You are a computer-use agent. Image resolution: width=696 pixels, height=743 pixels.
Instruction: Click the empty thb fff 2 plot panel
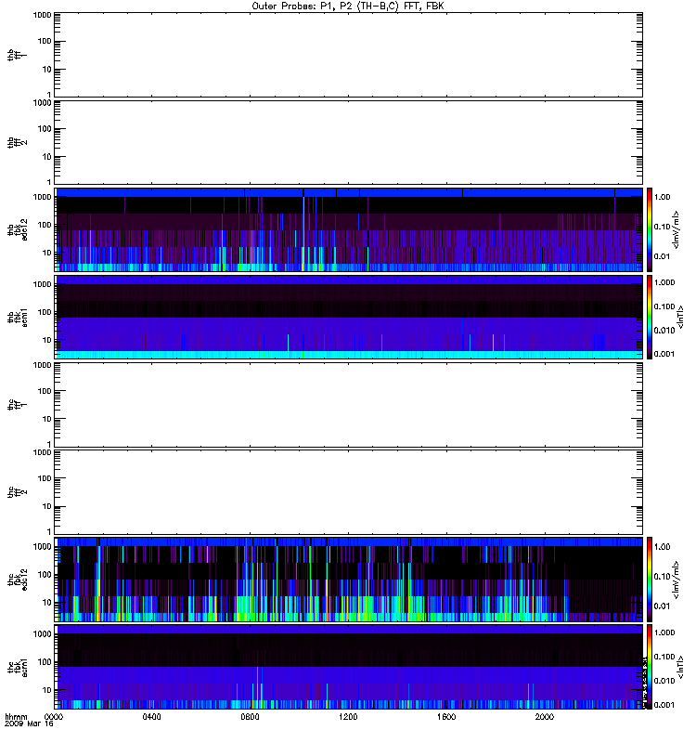(x=348, y=142)
